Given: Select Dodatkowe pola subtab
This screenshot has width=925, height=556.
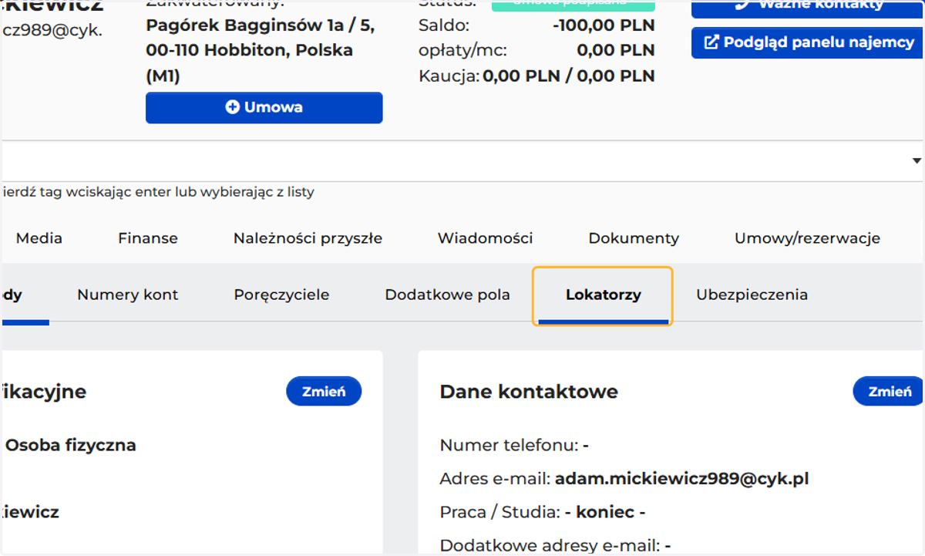Looking at the screenshot, I should coord(447,295).
